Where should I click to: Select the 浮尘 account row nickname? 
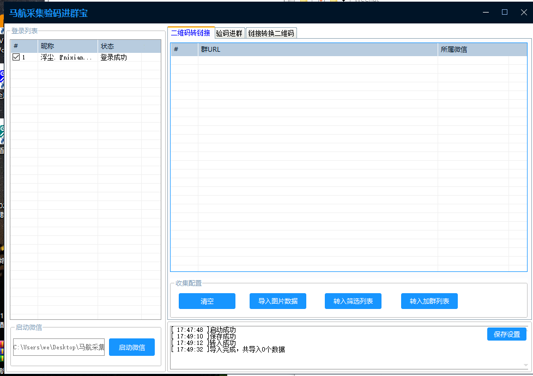coord(66,57)
